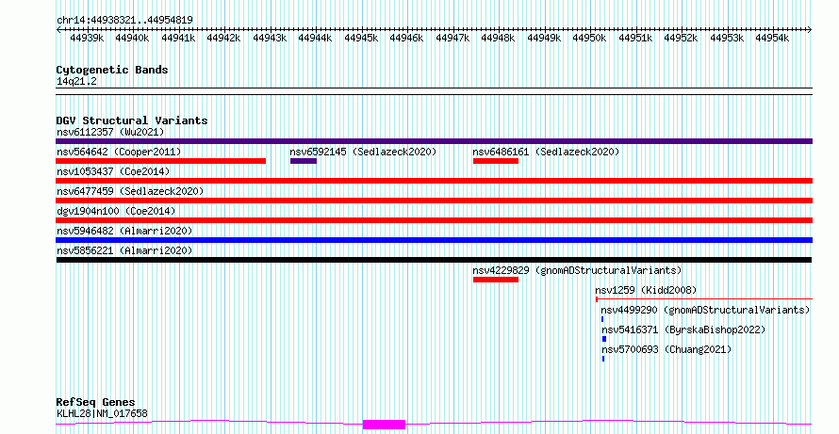Open variant label nsv5700693 (Chuang2021)
This screenshot has width=839, height=434.
coord(666,349)
